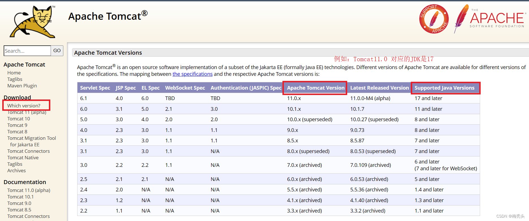Click the GO search button

pos(57,51)
